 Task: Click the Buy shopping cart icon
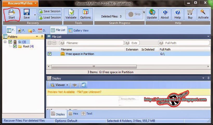pyautogui.click(x=190, y=12)
